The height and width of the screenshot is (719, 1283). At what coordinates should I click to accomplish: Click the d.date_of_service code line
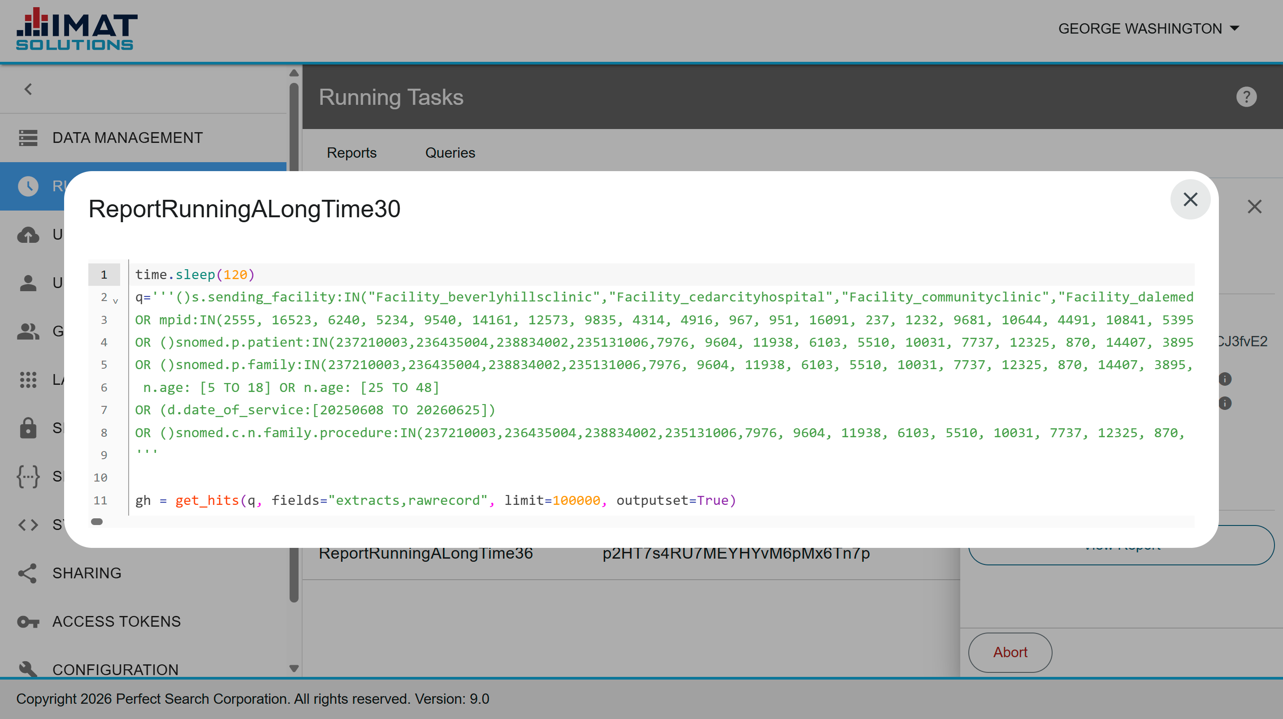pyautogui.click(x=315, y=410)
